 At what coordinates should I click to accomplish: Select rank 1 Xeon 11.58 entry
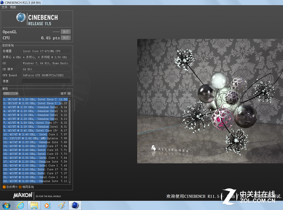tap(35, 100)
